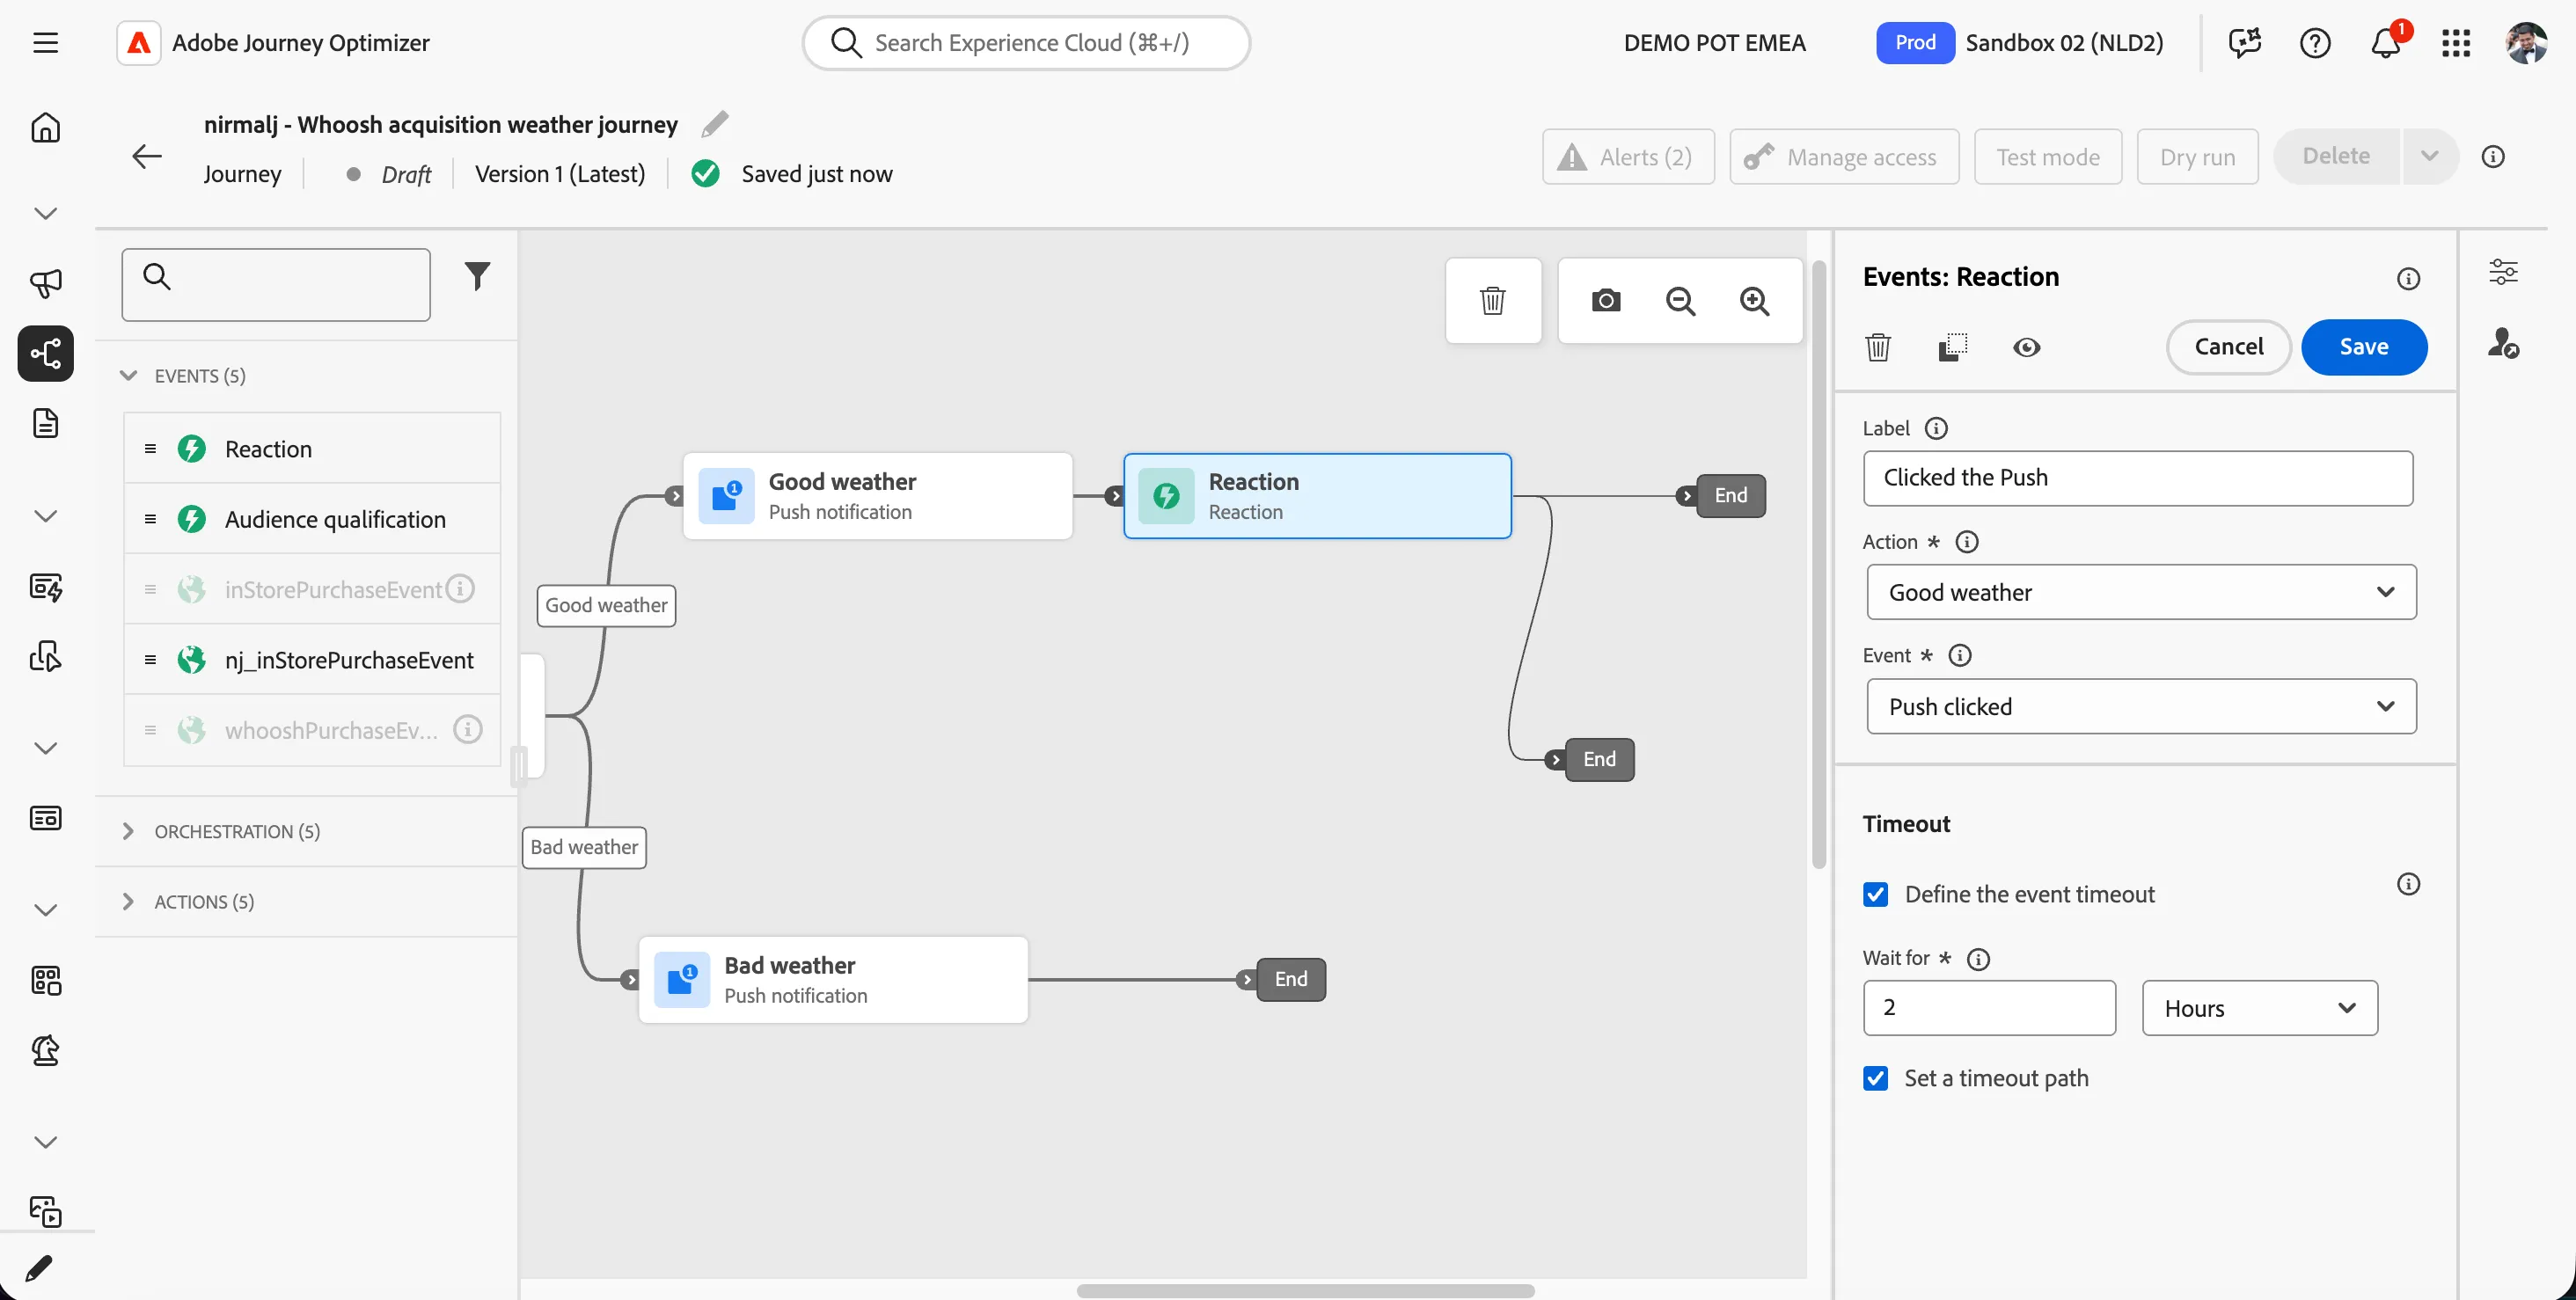Viewport: 2576px width, 1300px height.
Task: Click the pencil icon to rename journey
Action: (x=715, y=124)
